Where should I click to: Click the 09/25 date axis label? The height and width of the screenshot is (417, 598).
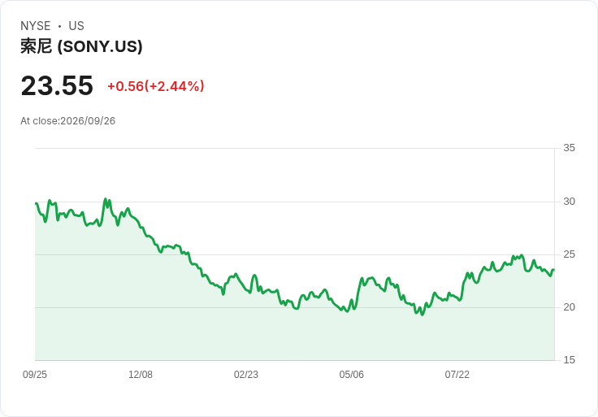[35, 375]
